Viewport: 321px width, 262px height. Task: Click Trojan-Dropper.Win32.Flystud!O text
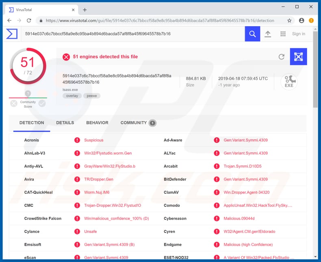[113, 205]
